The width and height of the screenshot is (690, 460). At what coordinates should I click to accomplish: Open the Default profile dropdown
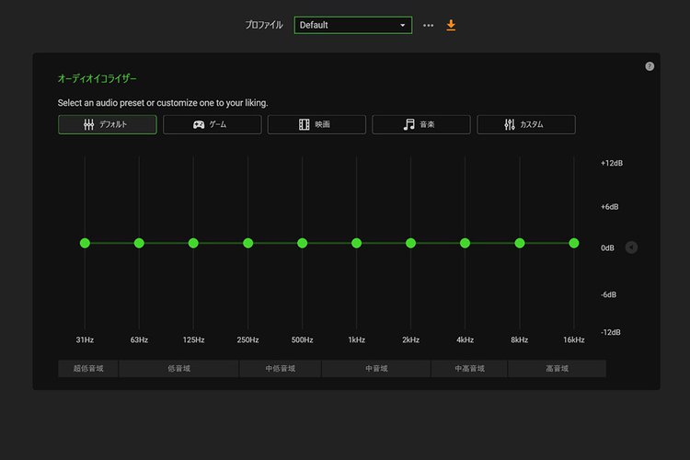coord(353,25)
